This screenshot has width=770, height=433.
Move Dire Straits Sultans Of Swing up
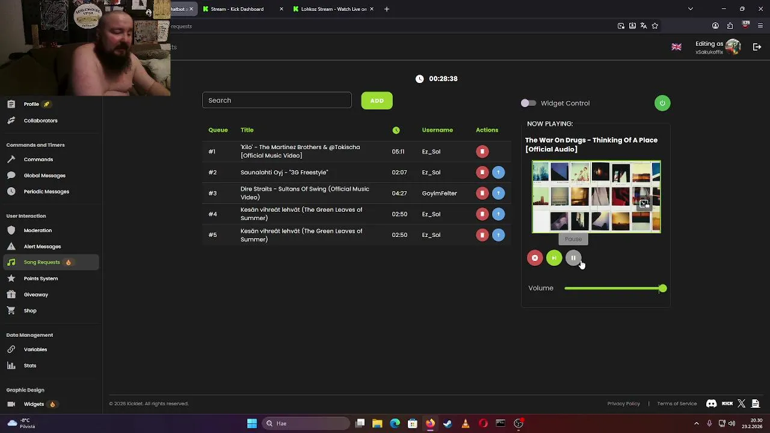(x=498, y=193)
